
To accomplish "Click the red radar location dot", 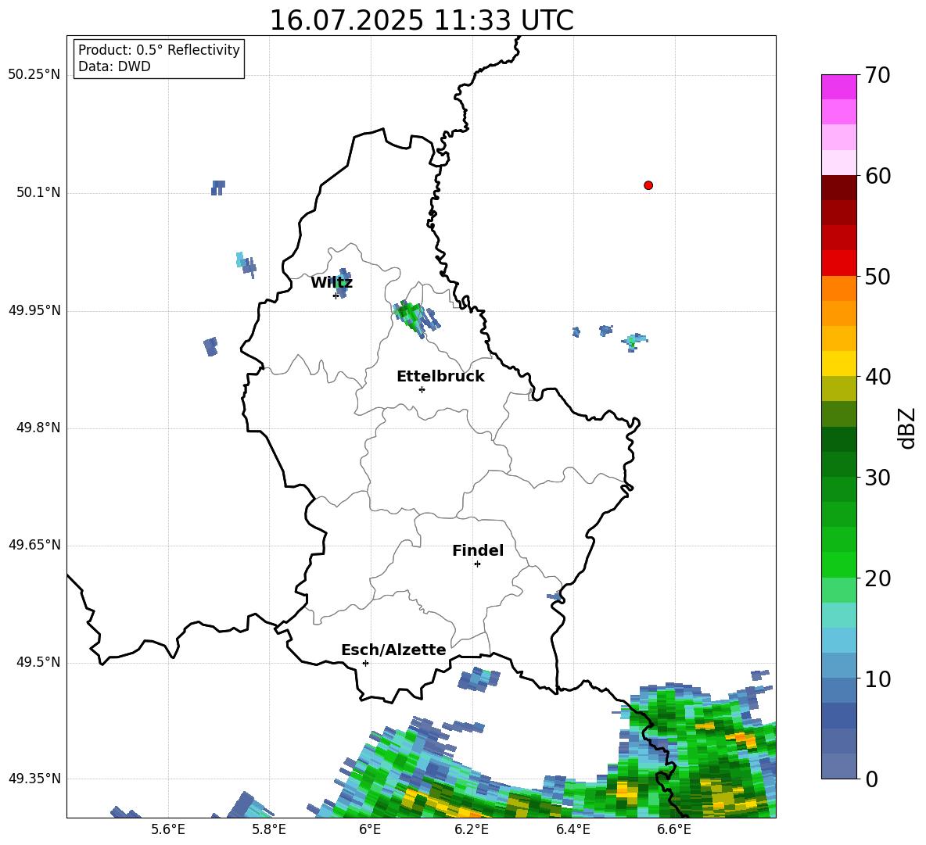I will (x=648, y=185).
